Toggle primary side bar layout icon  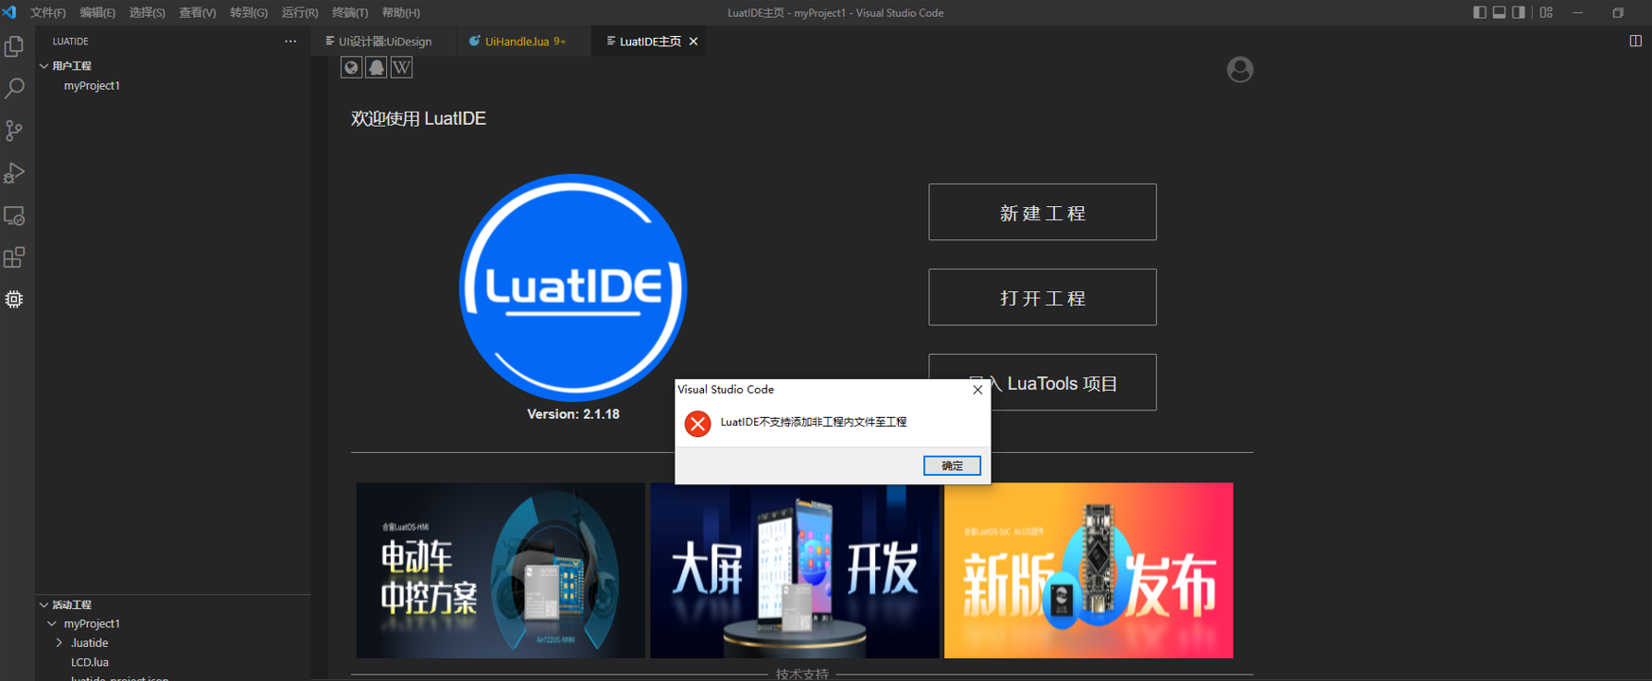(1480, 12)
